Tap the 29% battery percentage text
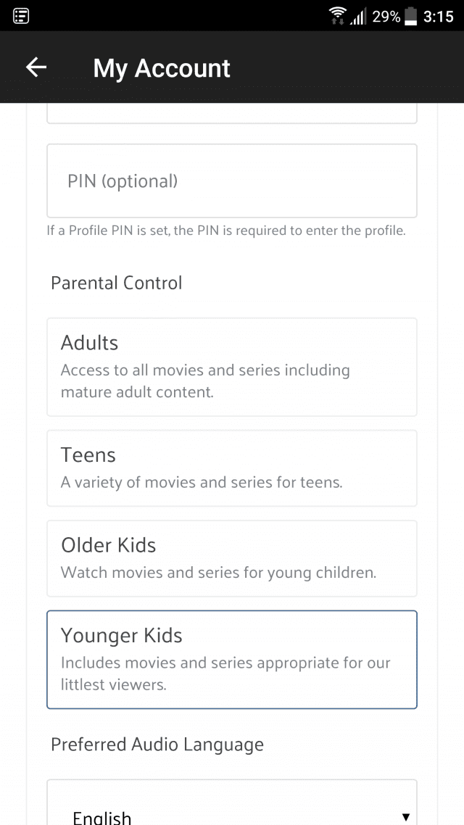The height and width of the screenshot is (825, 464). [386, 16]
